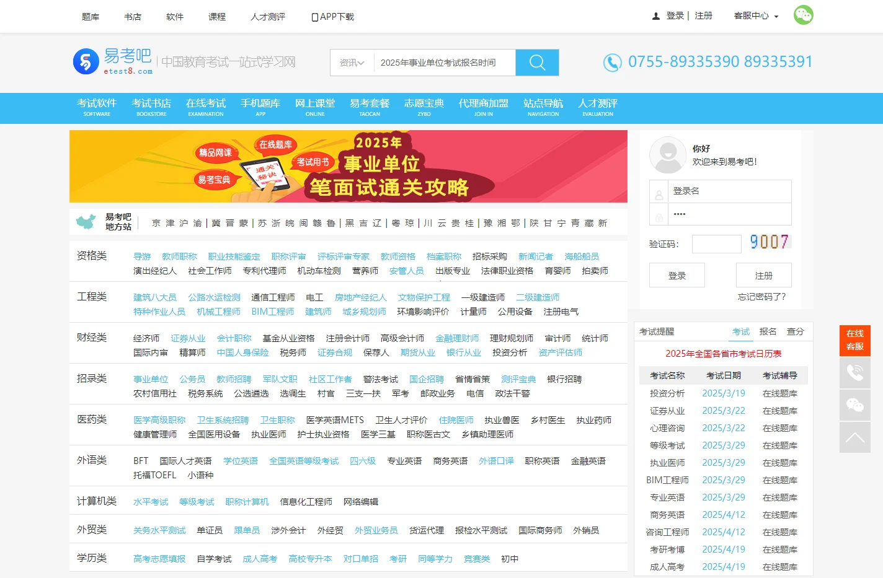Click the person icon beside 登录
Image resolution: width=883 pixels, height=578 pixels.
(656, 17)
